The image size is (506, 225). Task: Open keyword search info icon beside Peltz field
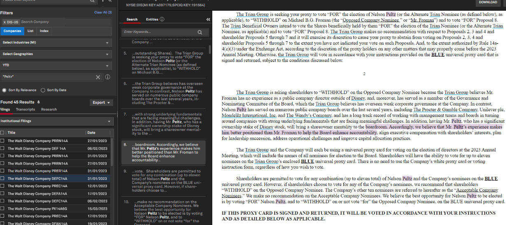coord(107,77)
